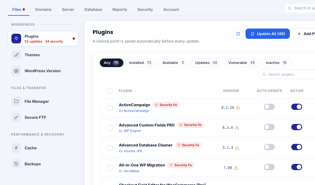
Task: Deactivate Advanced Custom Fields PRO toggle
Action: point(297,127)
